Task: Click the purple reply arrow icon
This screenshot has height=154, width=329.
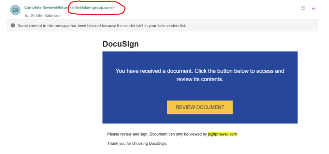Action: pyautogui.click(x=314, y=9)
